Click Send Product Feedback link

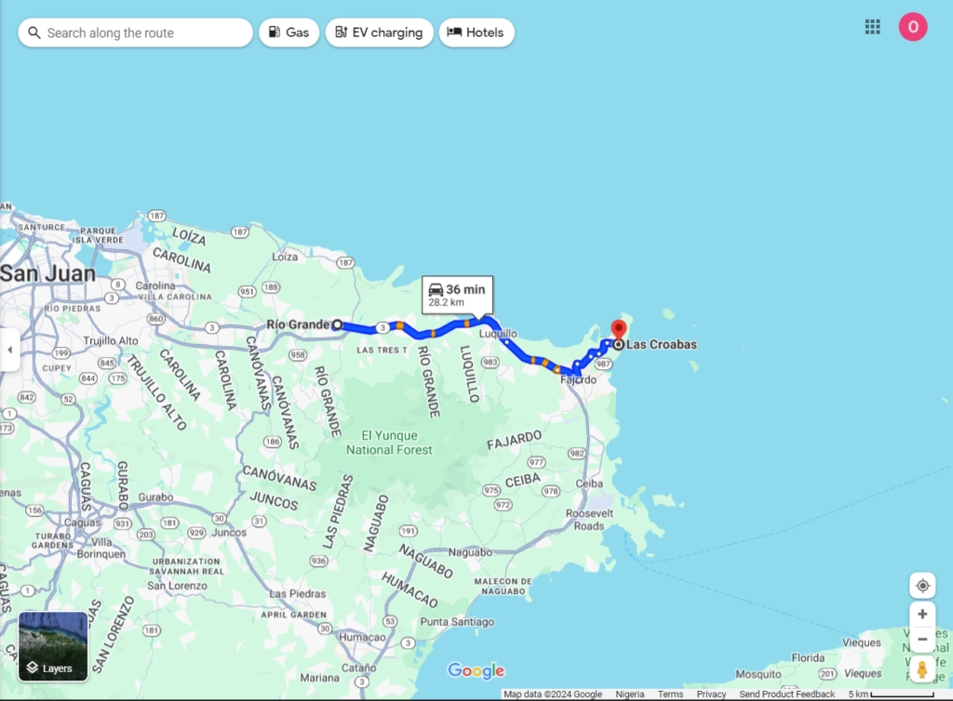click(x=786, y=694)
